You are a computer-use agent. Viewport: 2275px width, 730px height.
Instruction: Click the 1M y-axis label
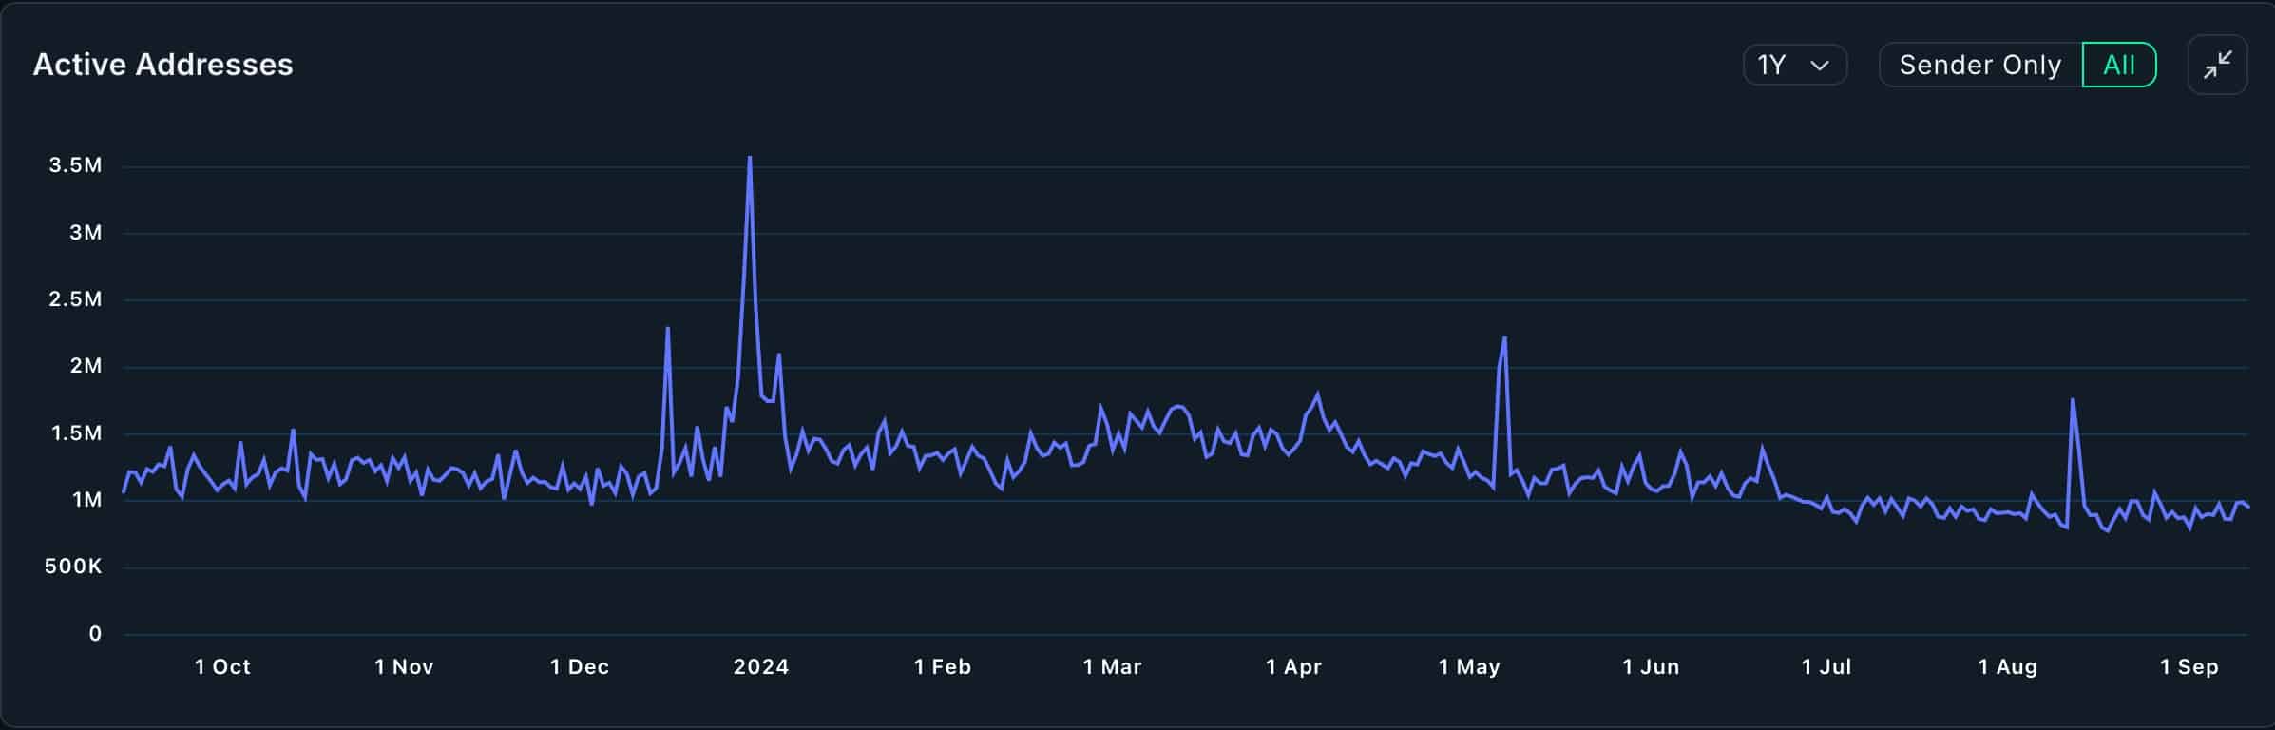pos(86,500)
